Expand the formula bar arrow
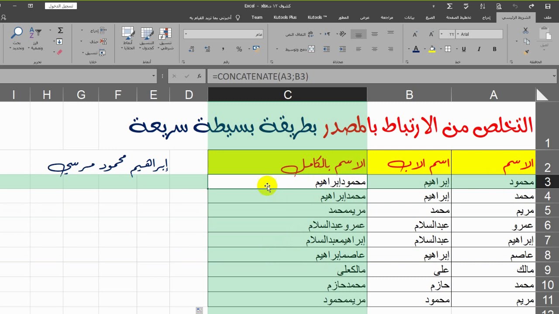The image size is (559, 314). coord(554,76)
